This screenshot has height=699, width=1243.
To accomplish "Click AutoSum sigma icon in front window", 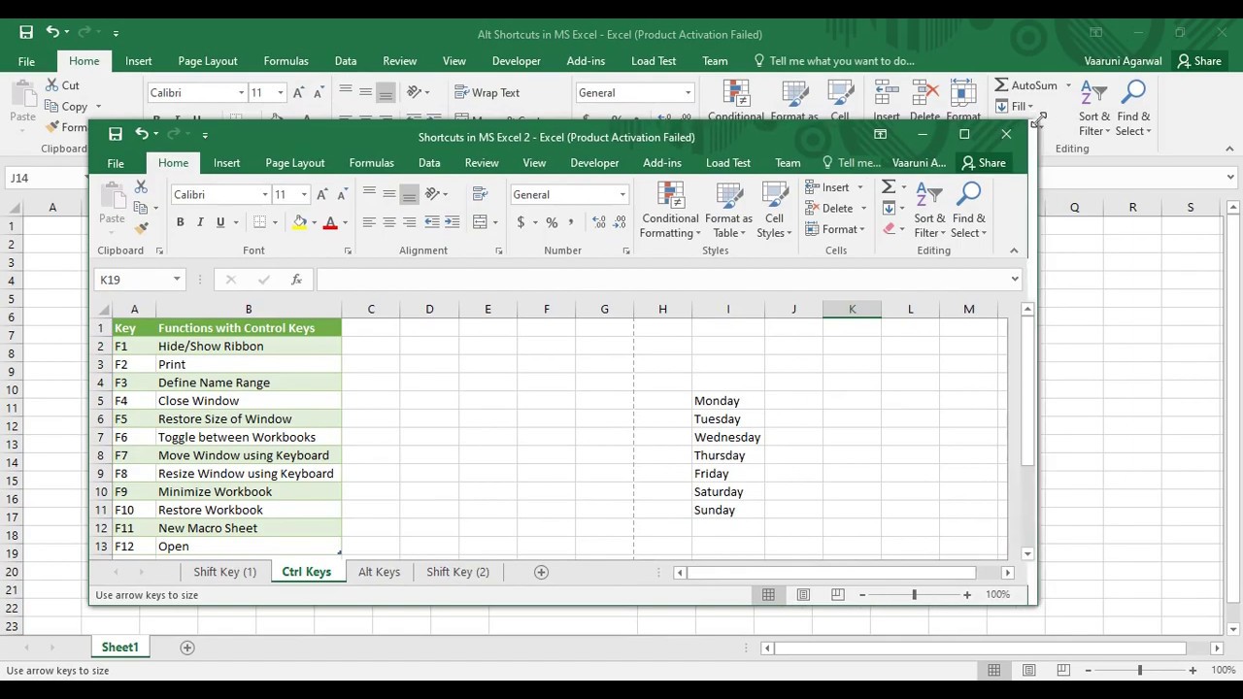I will [x=888, y=186].
